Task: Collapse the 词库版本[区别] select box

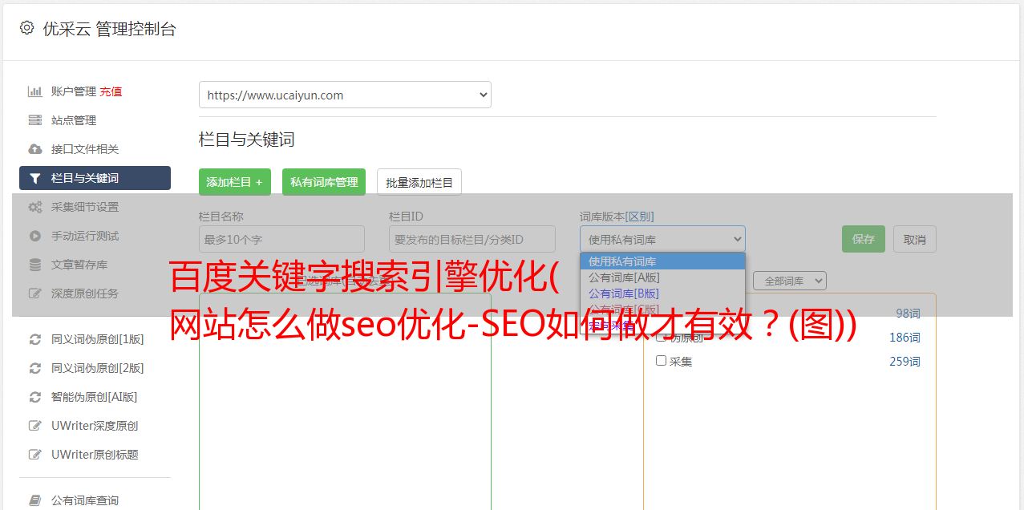Action: [662, 239]
